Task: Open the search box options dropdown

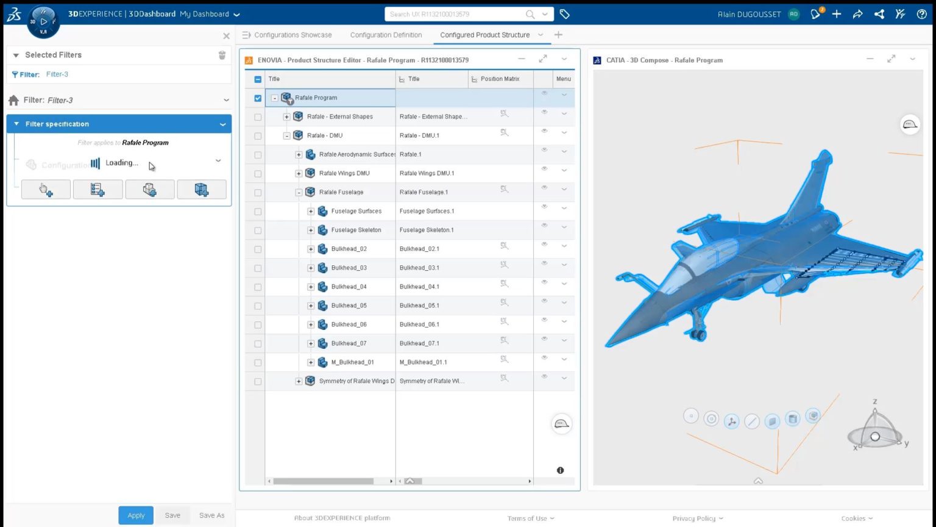Action: 545,14
